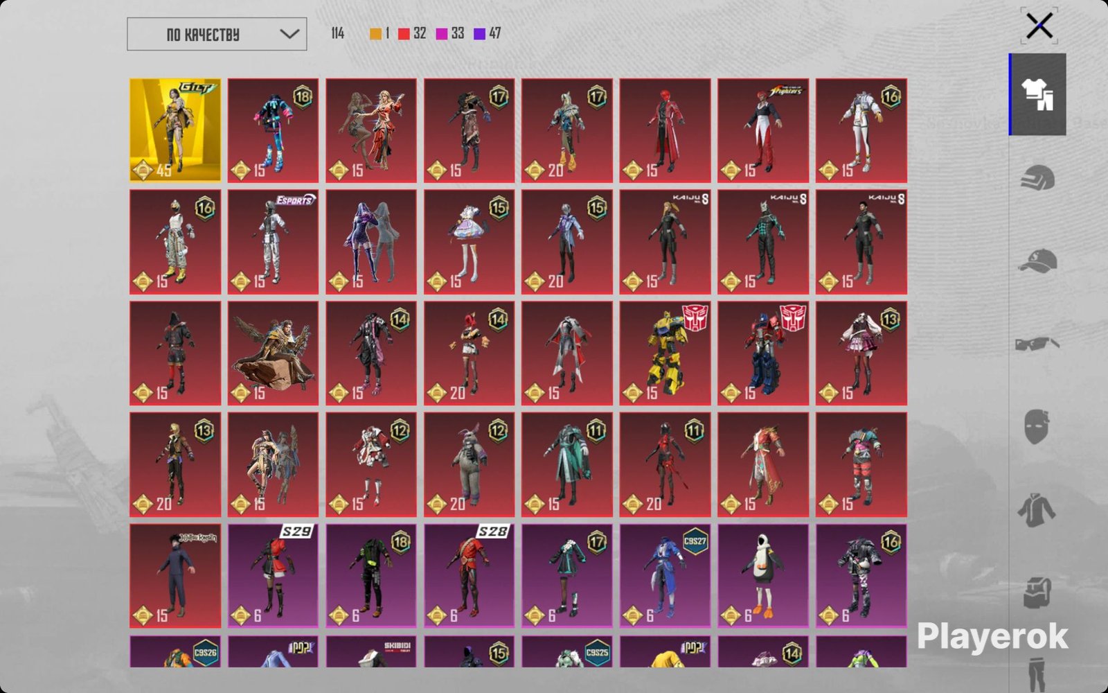Screen dimensions: 1108x693
Task: Expand the ПО КАЧЕСТВУ sort dropdown
Action: point(217,34)
